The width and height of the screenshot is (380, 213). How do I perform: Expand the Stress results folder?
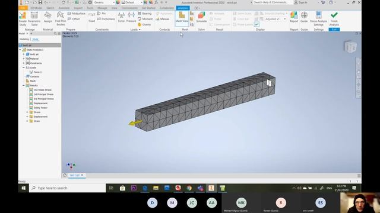27,112
